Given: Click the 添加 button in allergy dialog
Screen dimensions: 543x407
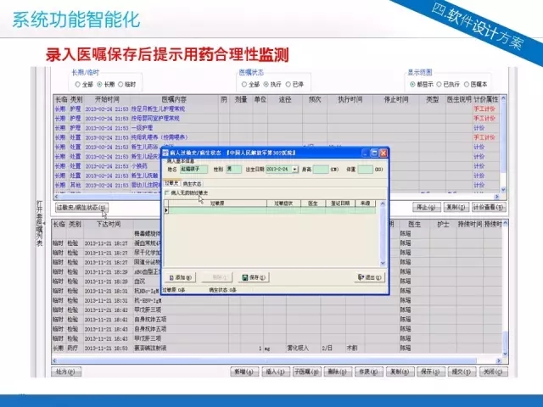Looking at the screenshot, I should (x=180, y=276).
